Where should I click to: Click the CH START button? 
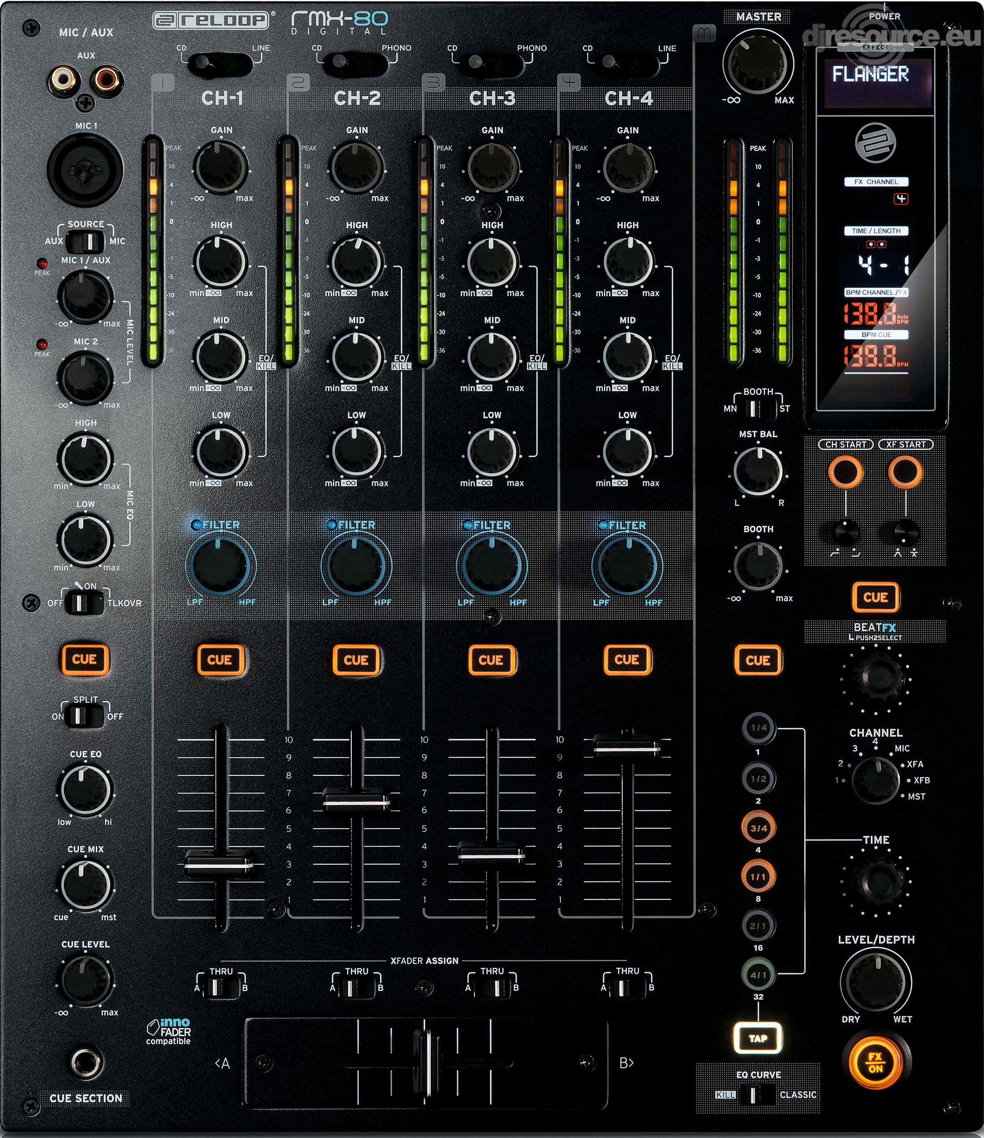click(x=846, y=472)
